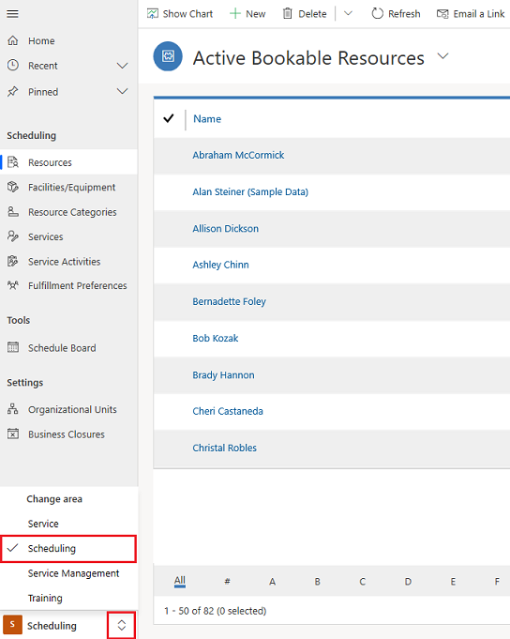Open the Delete dropdown arrow
The width and height of the screenshot is (510, 639).
click(348, 13)
